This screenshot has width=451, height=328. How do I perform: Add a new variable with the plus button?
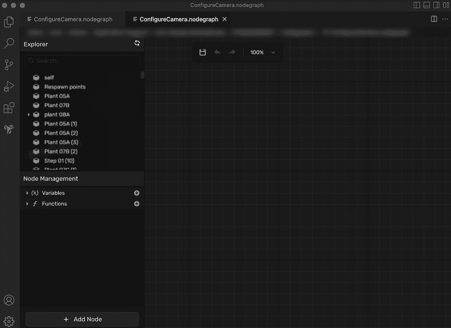click(x=136, y=193)
